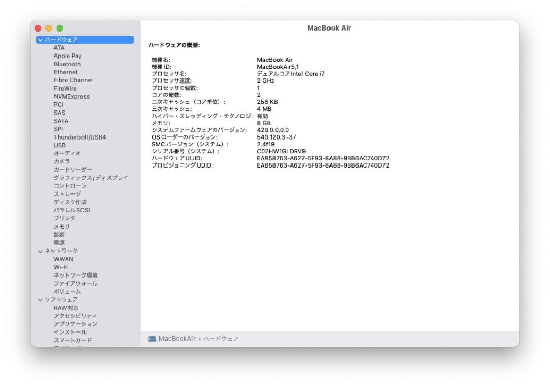
Task: Collapse the ネットワーク section
Action: tap(41, 251)
